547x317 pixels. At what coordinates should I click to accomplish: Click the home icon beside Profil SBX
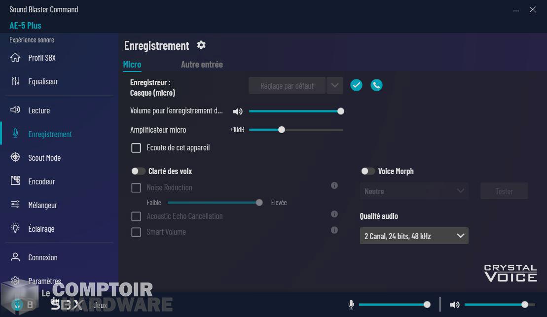pyautogui.click(x=15, y=58)
